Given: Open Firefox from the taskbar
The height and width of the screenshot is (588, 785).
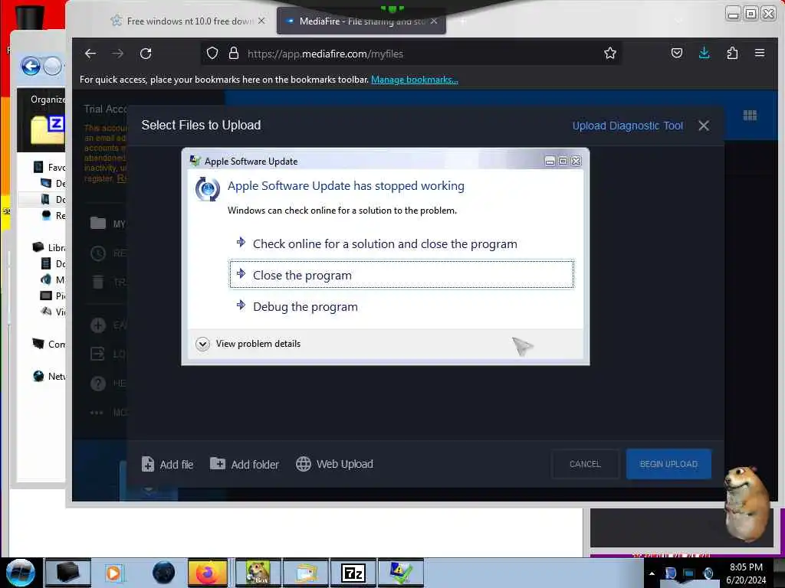Looking at the screenshot, I should click(x=207, y=573).
